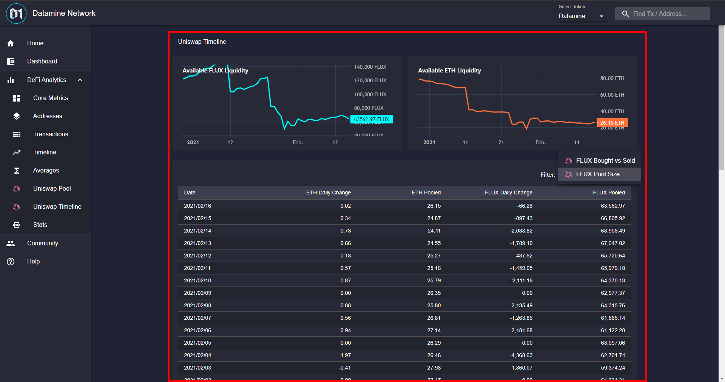725x382 pixels.
Task: Open the Community section
Action: click(x=45, y=243)
